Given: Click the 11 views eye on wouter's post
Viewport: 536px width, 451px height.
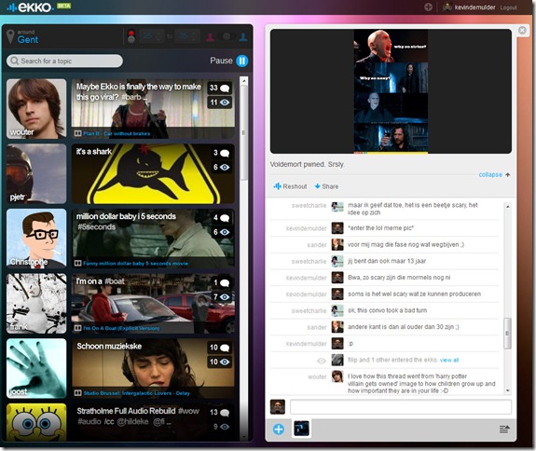Looking at the screenshot, I should pos(219,102).
